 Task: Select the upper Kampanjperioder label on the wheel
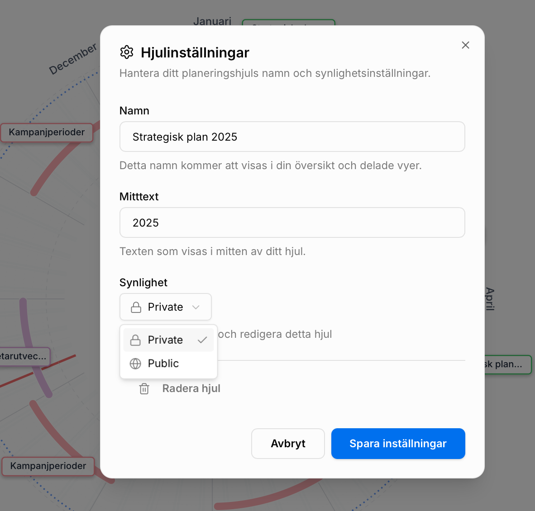(x=47, y=132)
